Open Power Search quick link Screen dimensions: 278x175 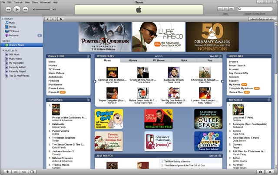(x=237, y=65)
